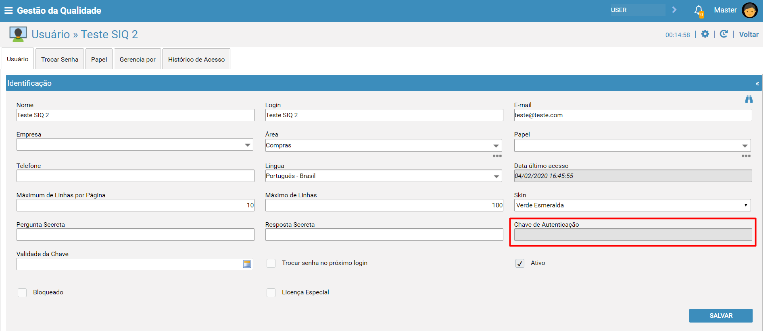The image size is (774, 331).
Task: Switch to the Trocar Senha tab
Action: (x=60, y=59)
